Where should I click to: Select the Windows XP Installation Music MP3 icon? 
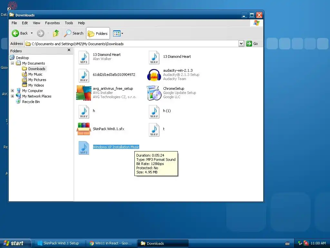click(x=84, y=148)
